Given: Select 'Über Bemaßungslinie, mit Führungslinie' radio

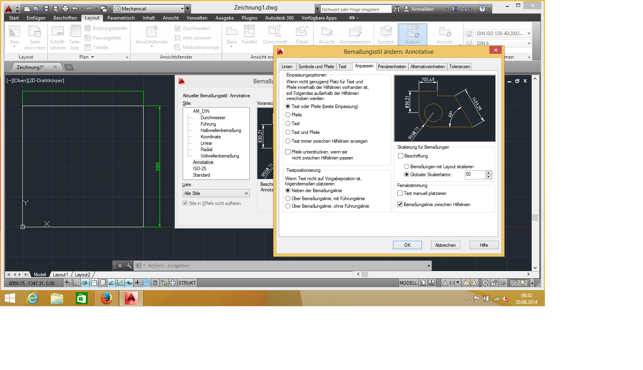Looking at the screenshot, I should pyautogui.click(x=288, y=199).
